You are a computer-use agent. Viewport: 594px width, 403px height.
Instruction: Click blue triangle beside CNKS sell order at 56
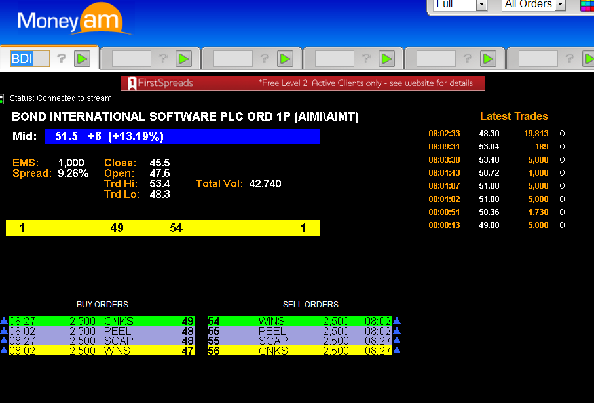397,351
